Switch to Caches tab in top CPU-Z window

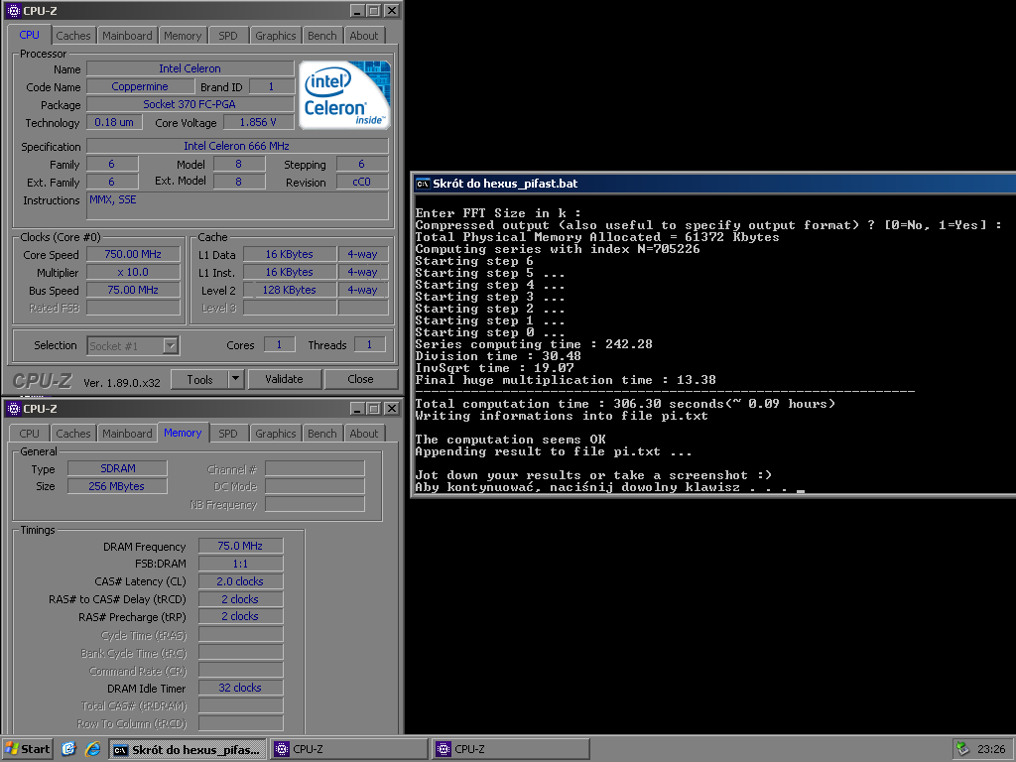73,36
